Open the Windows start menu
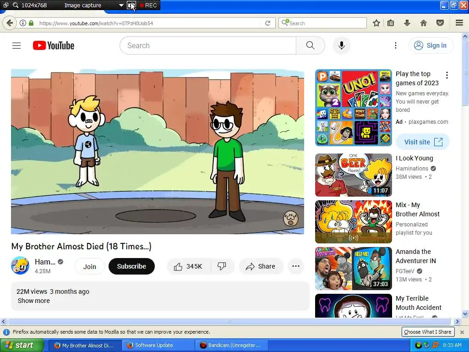Image resolution: width=469 pixels, height=352 pixels. point(22,345)
